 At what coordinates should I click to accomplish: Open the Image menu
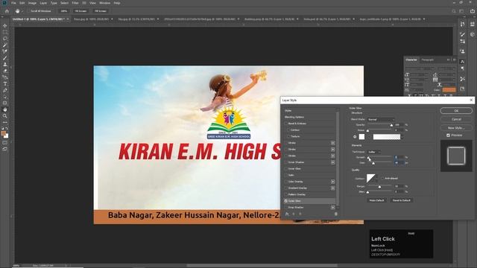(x=32, y=3)
